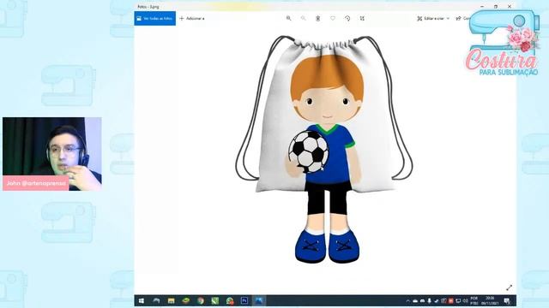This screenshot has width=549, height=308.
Task: Add to favorites with heart icon
Action: tap(333, 18)
